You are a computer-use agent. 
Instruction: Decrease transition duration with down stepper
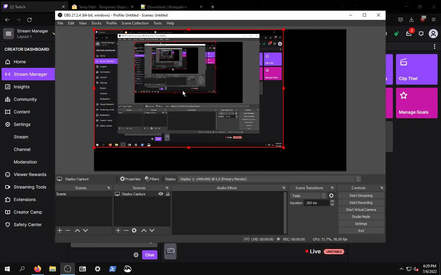[x=332, y=204]
